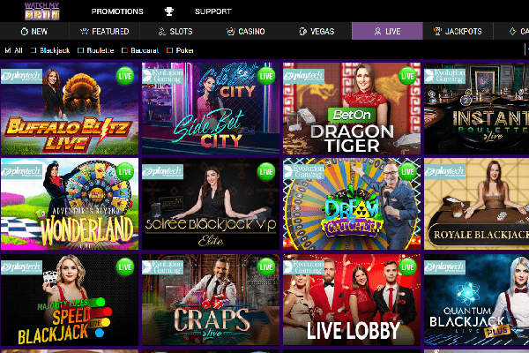Click the Jackpots trophy icon
Image resolution: width=529 pixels, height=353 pixels.
coord(437,32)
